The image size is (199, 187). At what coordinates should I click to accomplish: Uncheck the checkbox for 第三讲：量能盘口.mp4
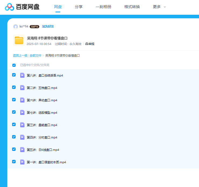click(14, 124)
